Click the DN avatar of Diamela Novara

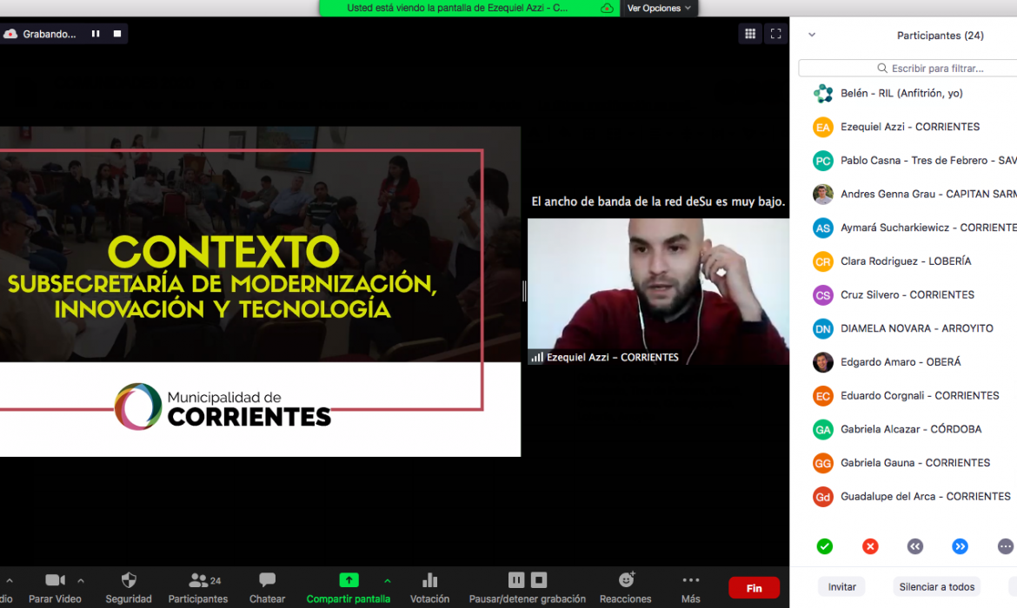pyautogui.click(x=823, y=328)
